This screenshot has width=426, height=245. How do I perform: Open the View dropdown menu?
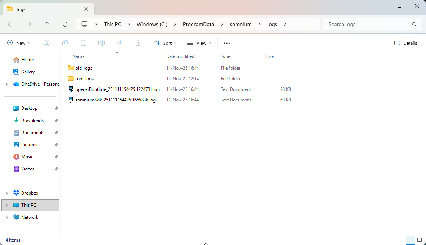(199, 43)
